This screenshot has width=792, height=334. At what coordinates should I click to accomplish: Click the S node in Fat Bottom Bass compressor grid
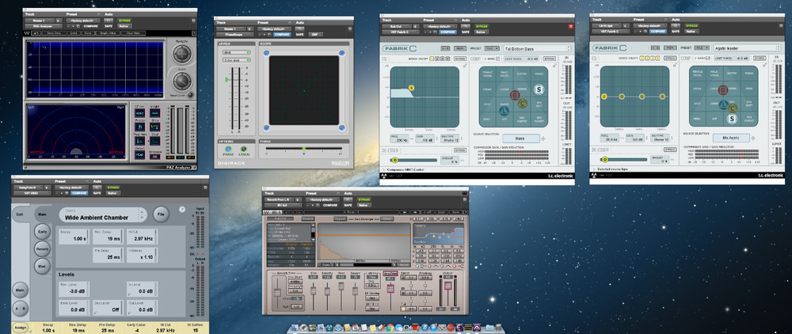tap(539, 89)
